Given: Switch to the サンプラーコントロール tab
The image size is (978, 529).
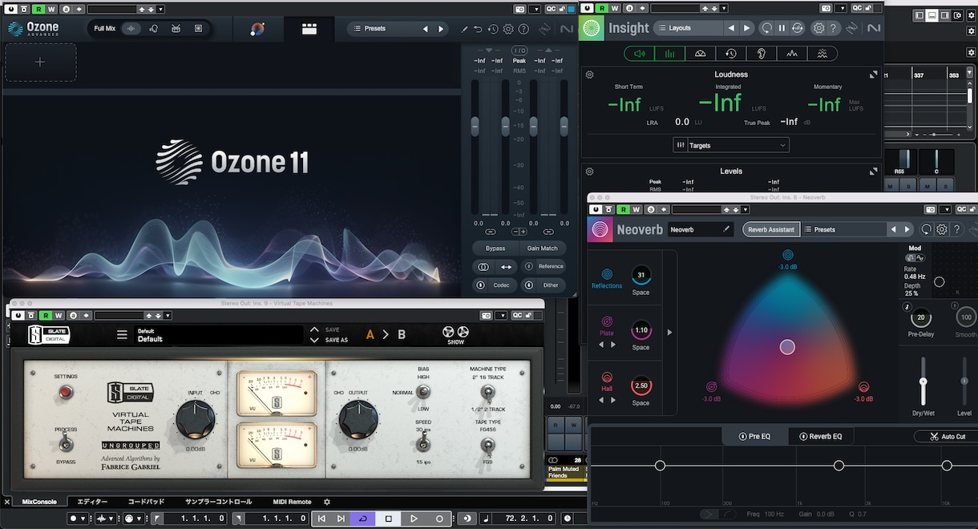Looking at the screenshot, I should coord(218,502).
